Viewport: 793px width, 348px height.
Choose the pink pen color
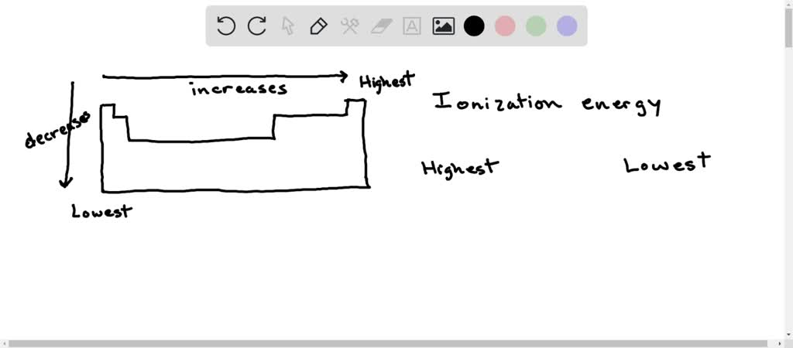pyautogui.click(x=505, y=26)
